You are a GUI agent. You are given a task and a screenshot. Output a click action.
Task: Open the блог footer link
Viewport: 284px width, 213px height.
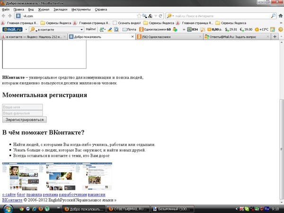click(x=21, y=195)
